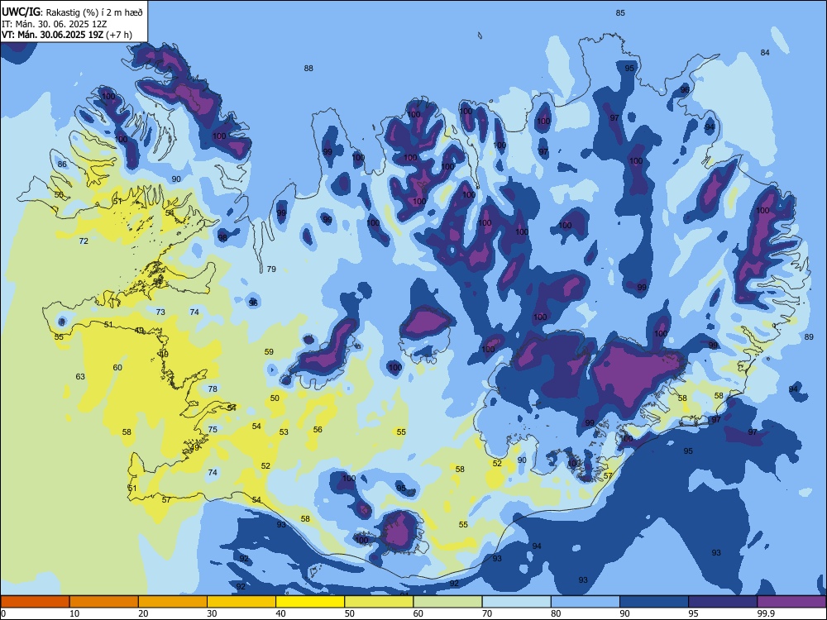Image resolution: width=827 pixels, height=620 pixels.
Task: Click the 95–99.9 indigo legend swatch
Action: pos(723,602)
